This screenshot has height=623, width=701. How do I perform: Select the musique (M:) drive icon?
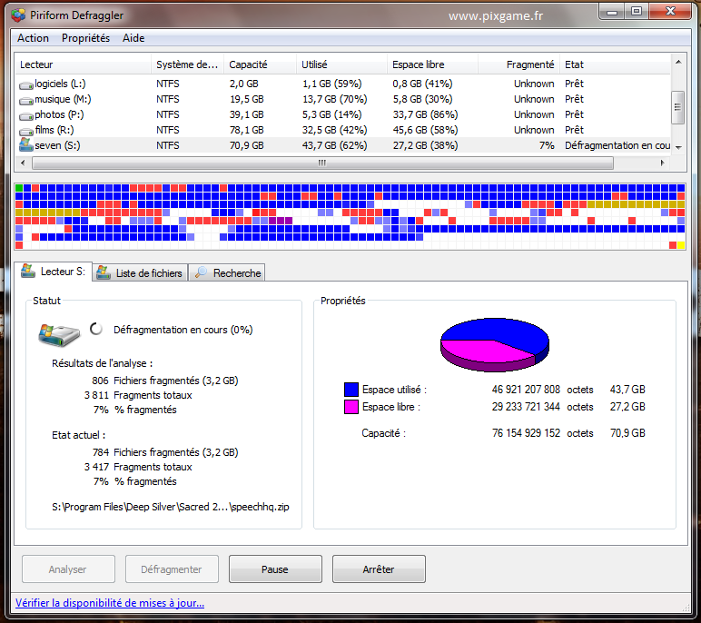click(x=26, y=101)
